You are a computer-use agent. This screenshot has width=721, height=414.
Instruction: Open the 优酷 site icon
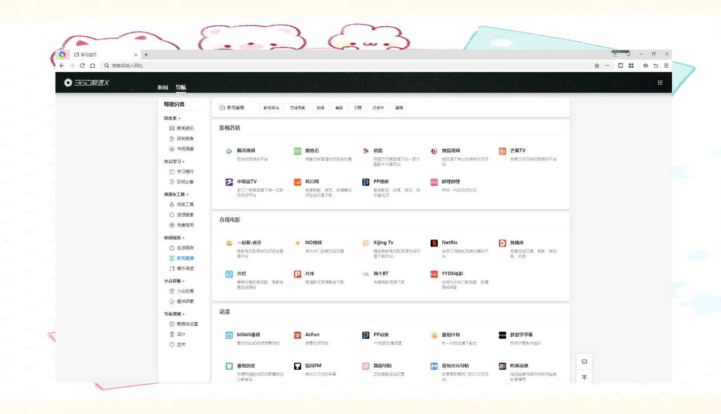tap(366, 151)
